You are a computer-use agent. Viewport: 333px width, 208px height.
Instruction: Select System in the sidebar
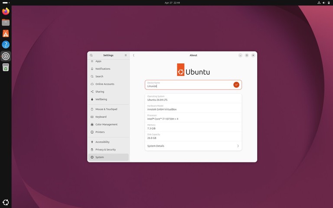(x=108, y=157)
